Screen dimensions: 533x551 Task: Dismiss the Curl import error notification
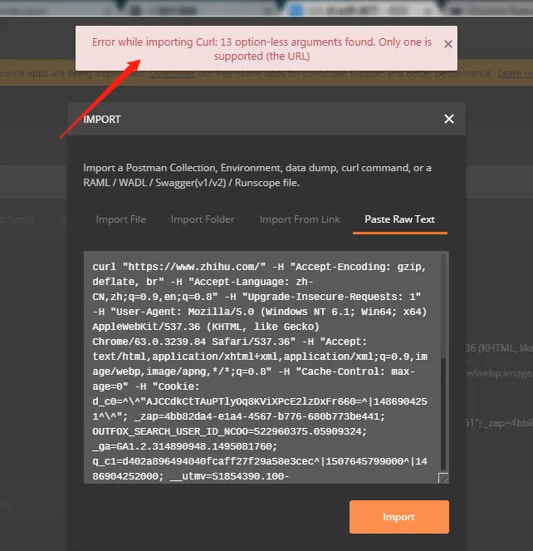coord(447,44)
